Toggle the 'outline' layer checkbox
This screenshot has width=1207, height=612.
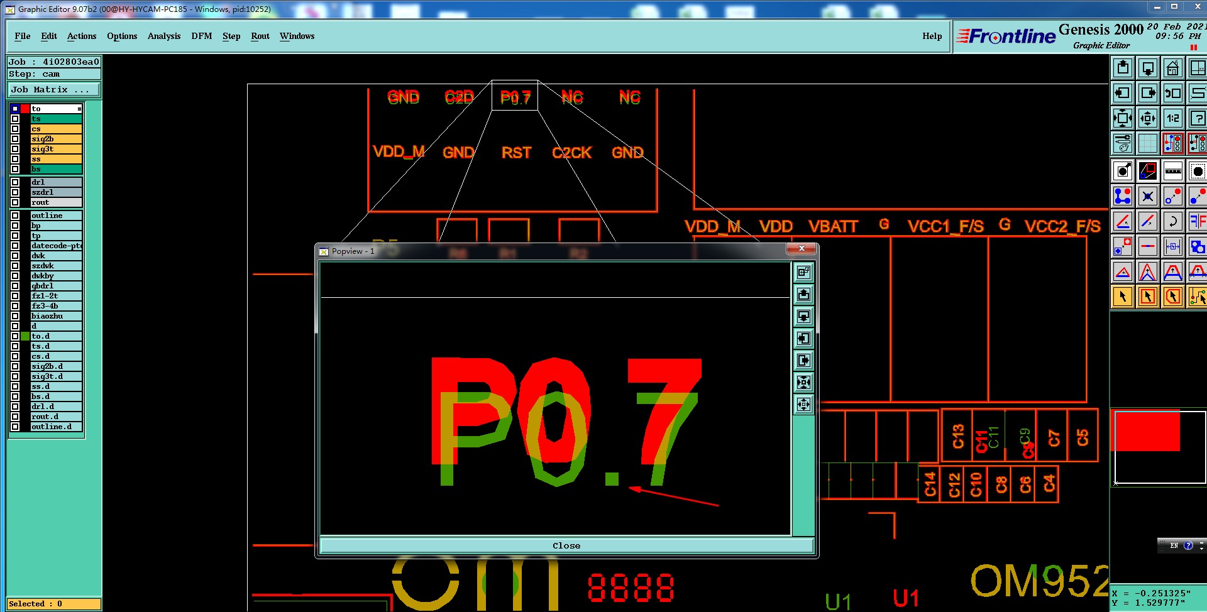[15, 216]
